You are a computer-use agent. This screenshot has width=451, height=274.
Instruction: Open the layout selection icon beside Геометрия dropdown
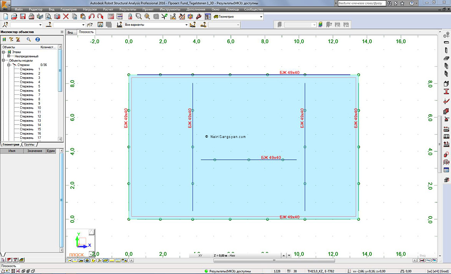tap(208, 16)
